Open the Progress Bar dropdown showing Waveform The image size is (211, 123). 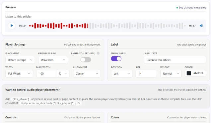53,60
